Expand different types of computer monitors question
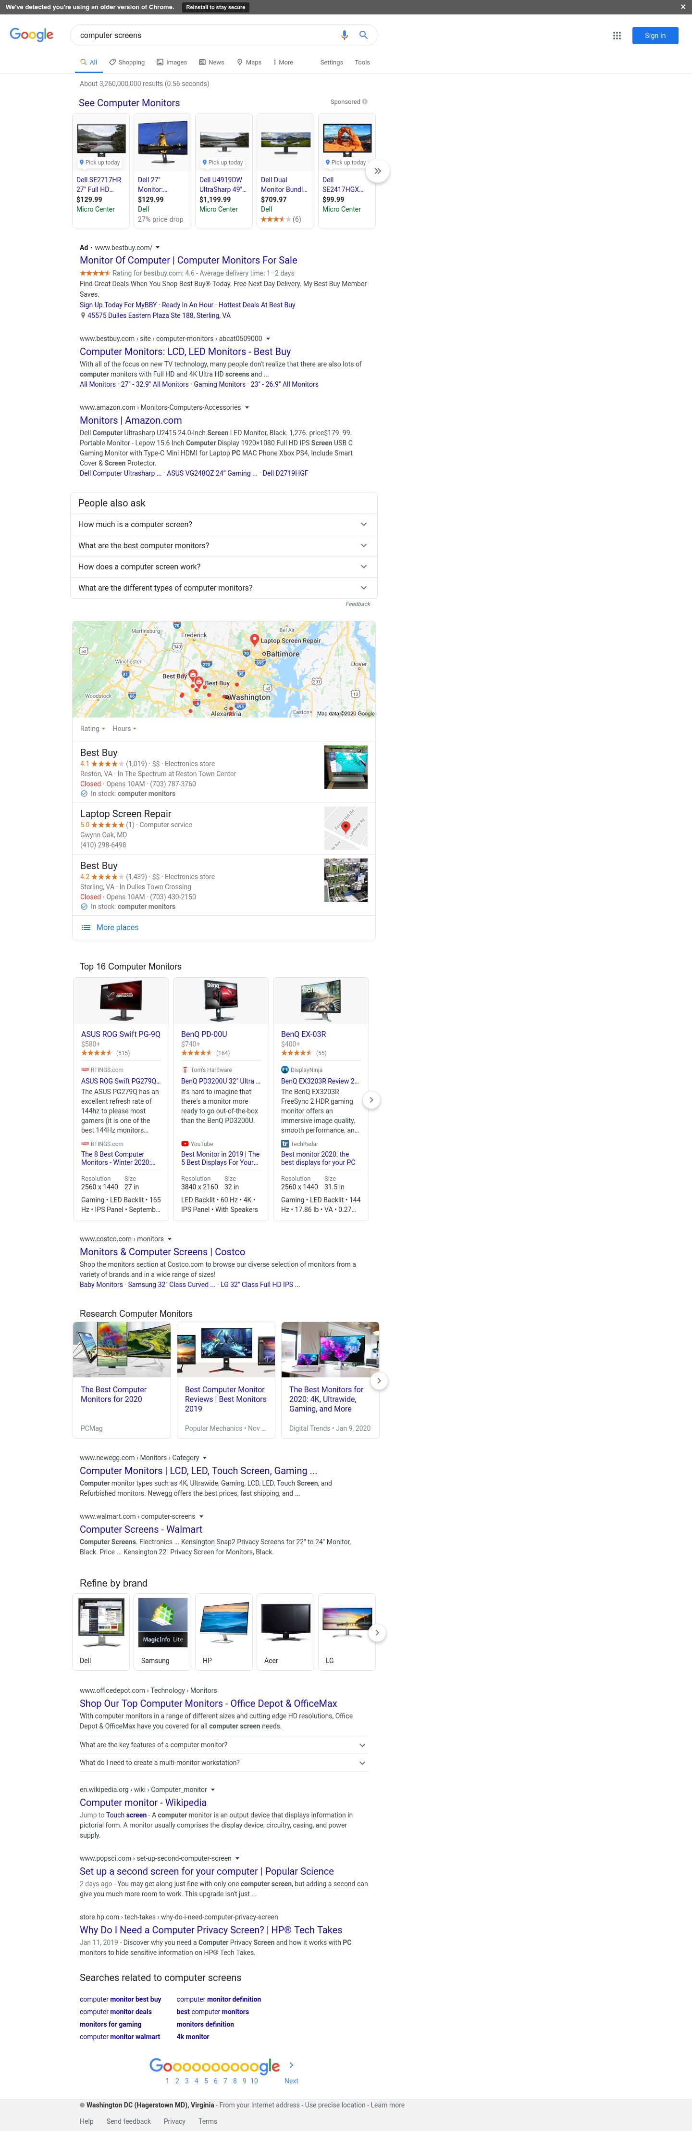This screenshot has height=2131, width=692. pos(224,587)
